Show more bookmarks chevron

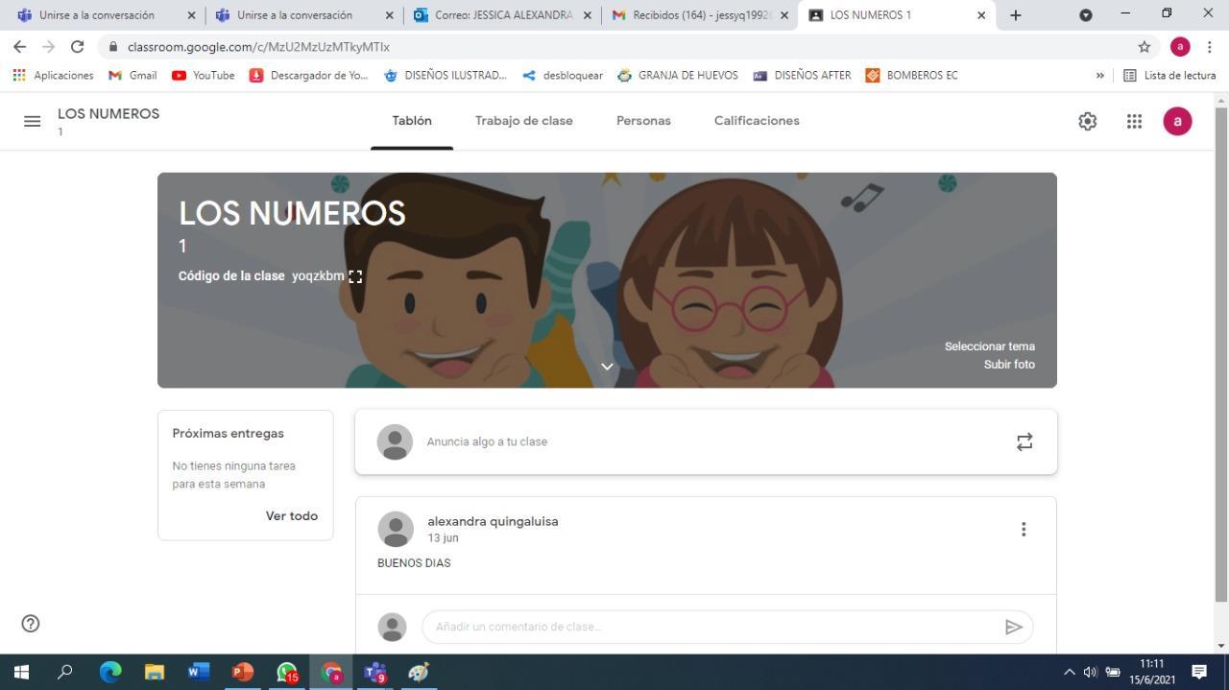point(1100,75)
